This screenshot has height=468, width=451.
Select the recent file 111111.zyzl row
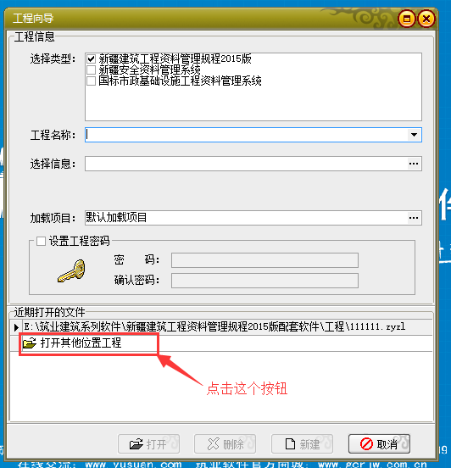[x=221, y=327]
